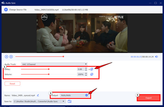Stop the video playback
This screenshot has height=107, width=164.
pyautogui.click(x=11, y=57)
